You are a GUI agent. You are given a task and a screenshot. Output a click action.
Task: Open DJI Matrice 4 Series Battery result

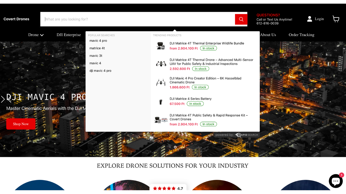click(x=190, y=99)
